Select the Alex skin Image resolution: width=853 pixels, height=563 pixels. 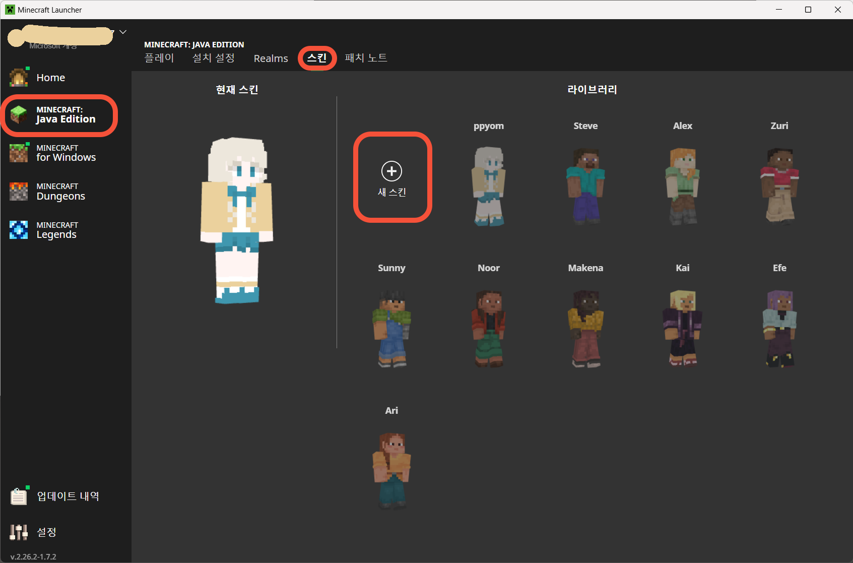(683, 186)
